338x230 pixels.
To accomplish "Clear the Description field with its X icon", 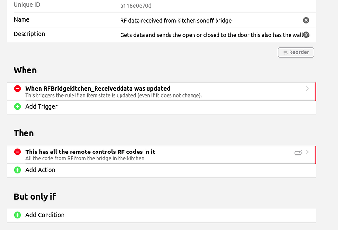I will pyautogui.click(x=306, y=34).
